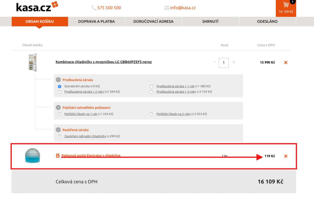
Task: Click the 15 990 Kč price
Action: [267, 62]
